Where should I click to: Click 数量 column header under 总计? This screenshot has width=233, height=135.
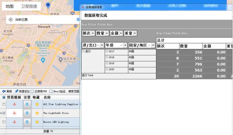(191, 46)
